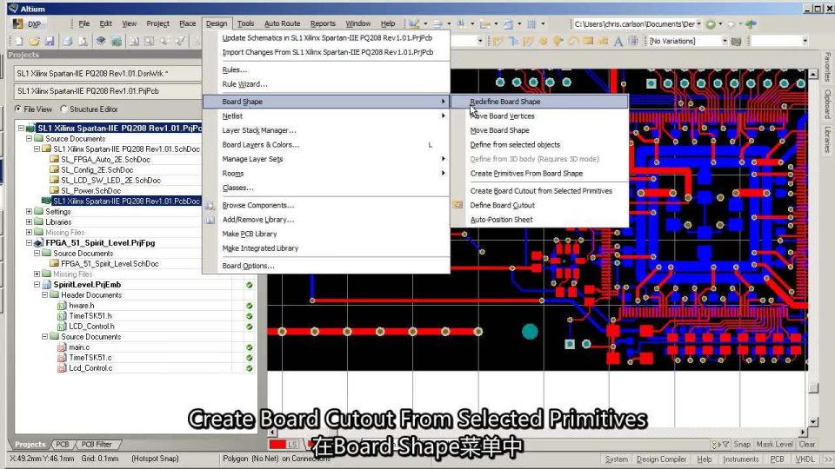Choose Redefine Board Shape from submenu
Viewport: 835px width, 469px height.
pos(539,102)
